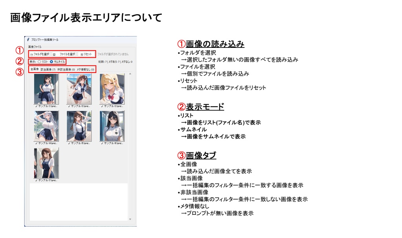402x238 pixels.
Task: Click the →プロンプトが無い画像を表示 line
Action: (217, 213)
